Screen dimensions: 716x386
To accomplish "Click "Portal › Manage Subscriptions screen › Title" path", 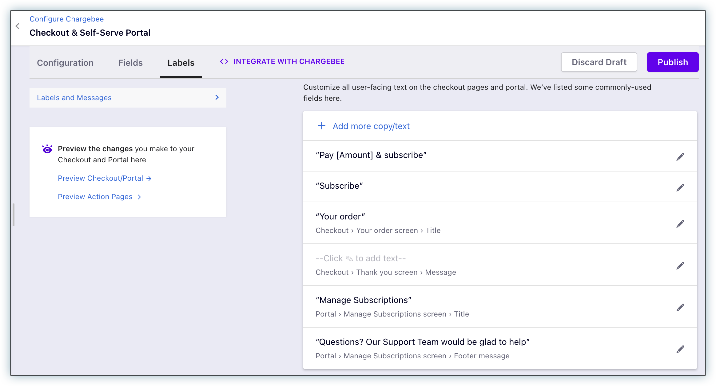I will coord(392,314).
